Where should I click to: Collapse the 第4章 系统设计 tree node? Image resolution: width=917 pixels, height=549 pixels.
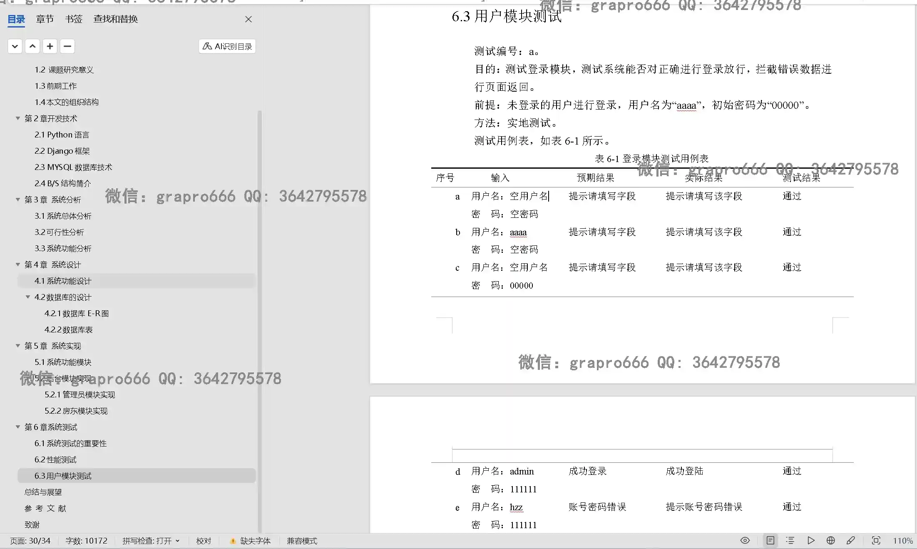18,265
